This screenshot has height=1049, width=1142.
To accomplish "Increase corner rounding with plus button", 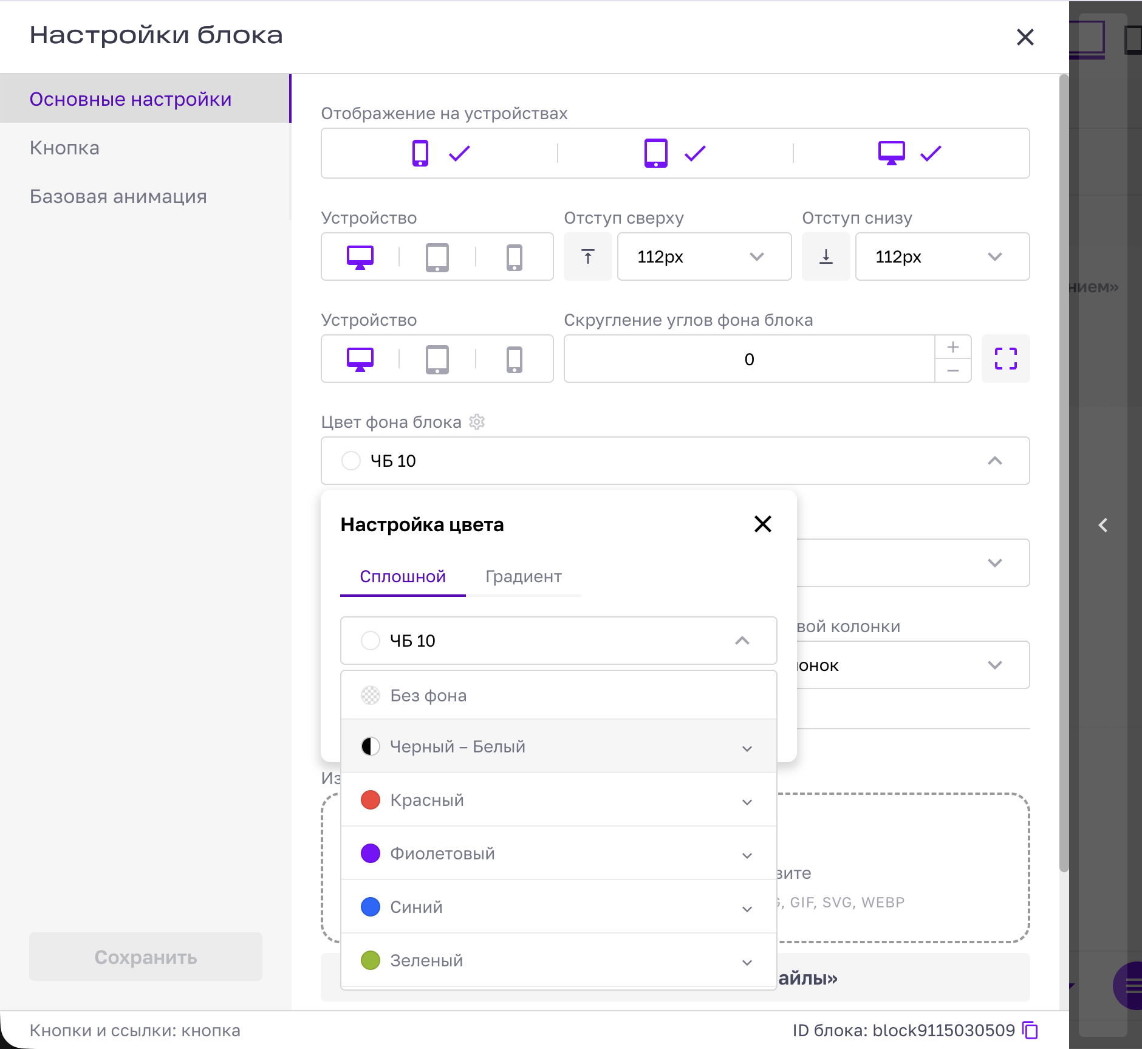I will pos(953,347).
